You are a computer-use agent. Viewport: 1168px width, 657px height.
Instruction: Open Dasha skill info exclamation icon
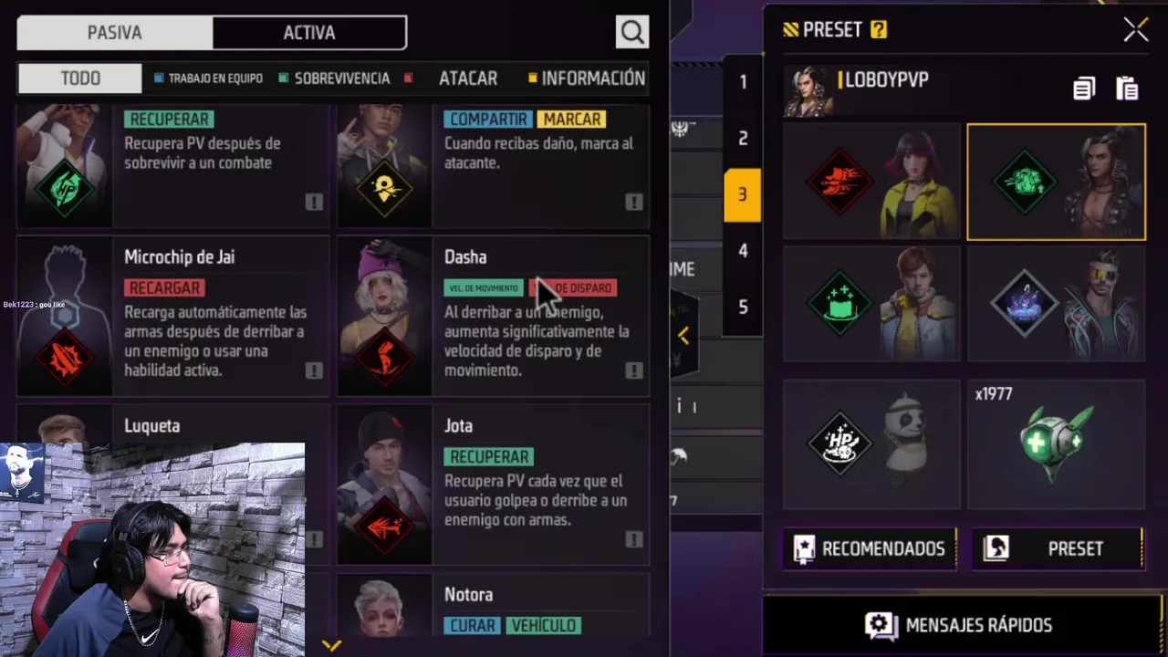pyautogui.click(x=634, y=370)
